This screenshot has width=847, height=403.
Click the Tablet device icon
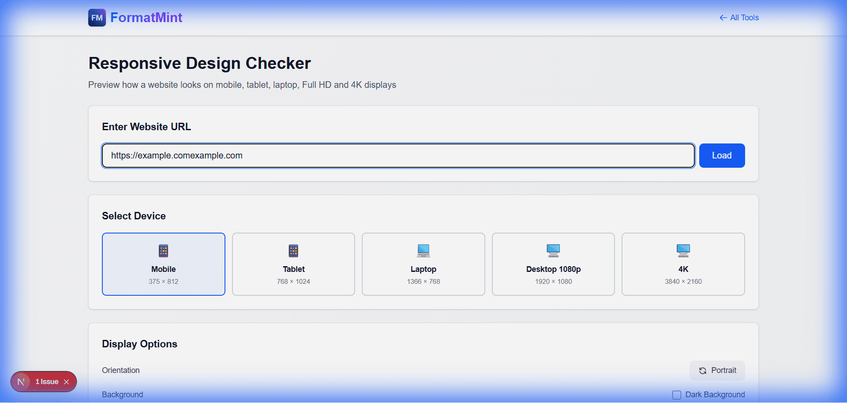click(x=293, y=250)
